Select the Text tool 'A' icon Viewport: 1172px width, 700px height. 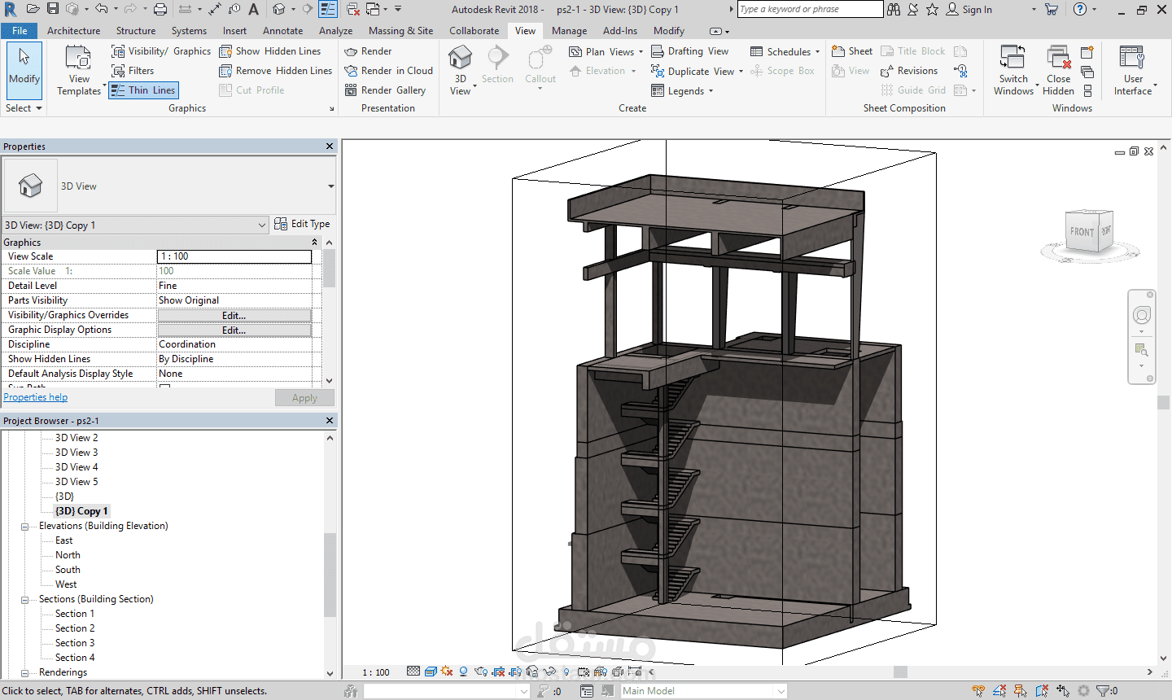[x=254, y=9]
